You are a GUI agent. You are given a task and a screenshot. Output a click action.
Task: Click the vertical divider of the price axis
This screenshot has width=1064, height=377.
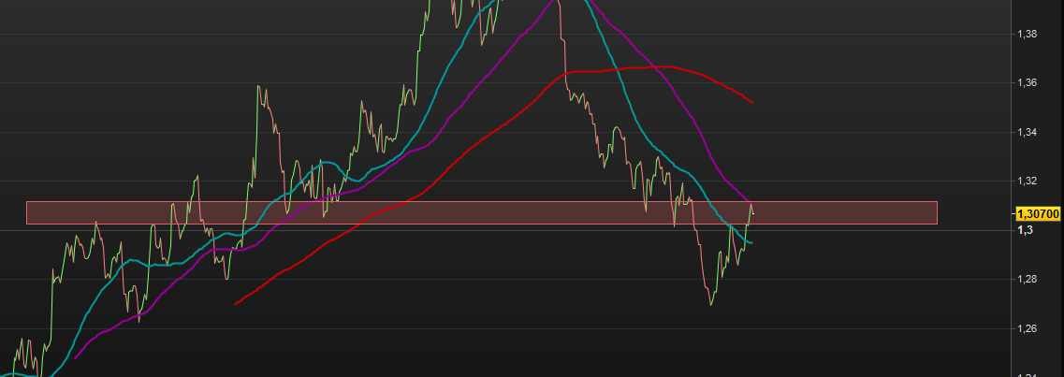point(1012,189)
